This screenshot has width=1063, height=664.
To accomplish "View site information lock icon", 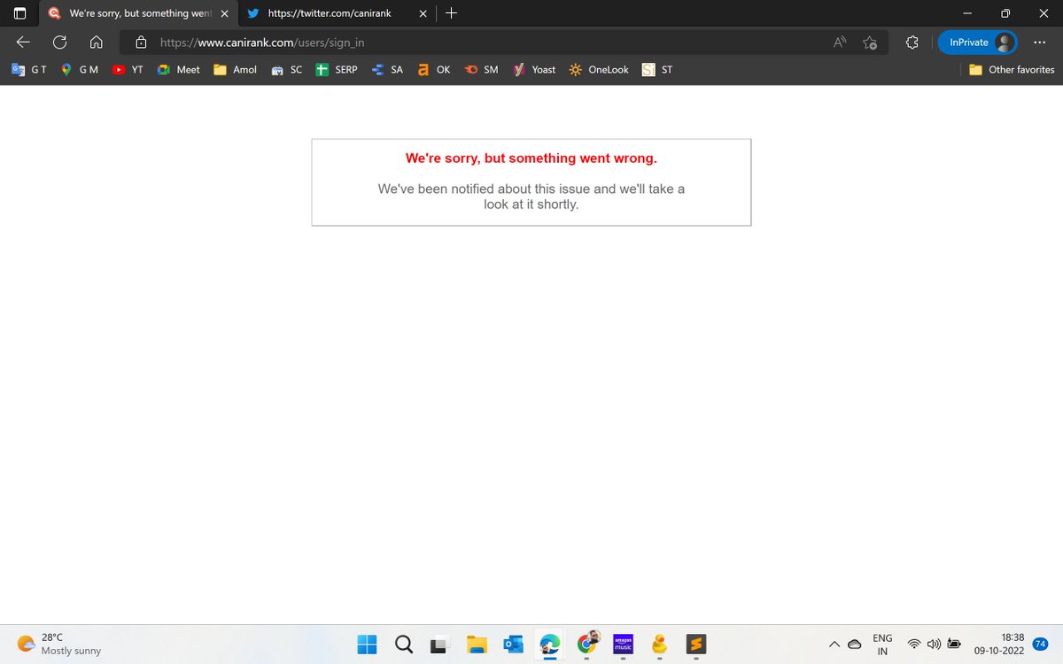I will pos(140,42).
